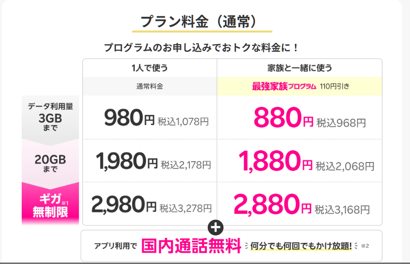Click 何分でも何回でもかけ放題! underlined text
Image resolution: width=410 pixels, height=264 pixels.
[x=301, y=246]
